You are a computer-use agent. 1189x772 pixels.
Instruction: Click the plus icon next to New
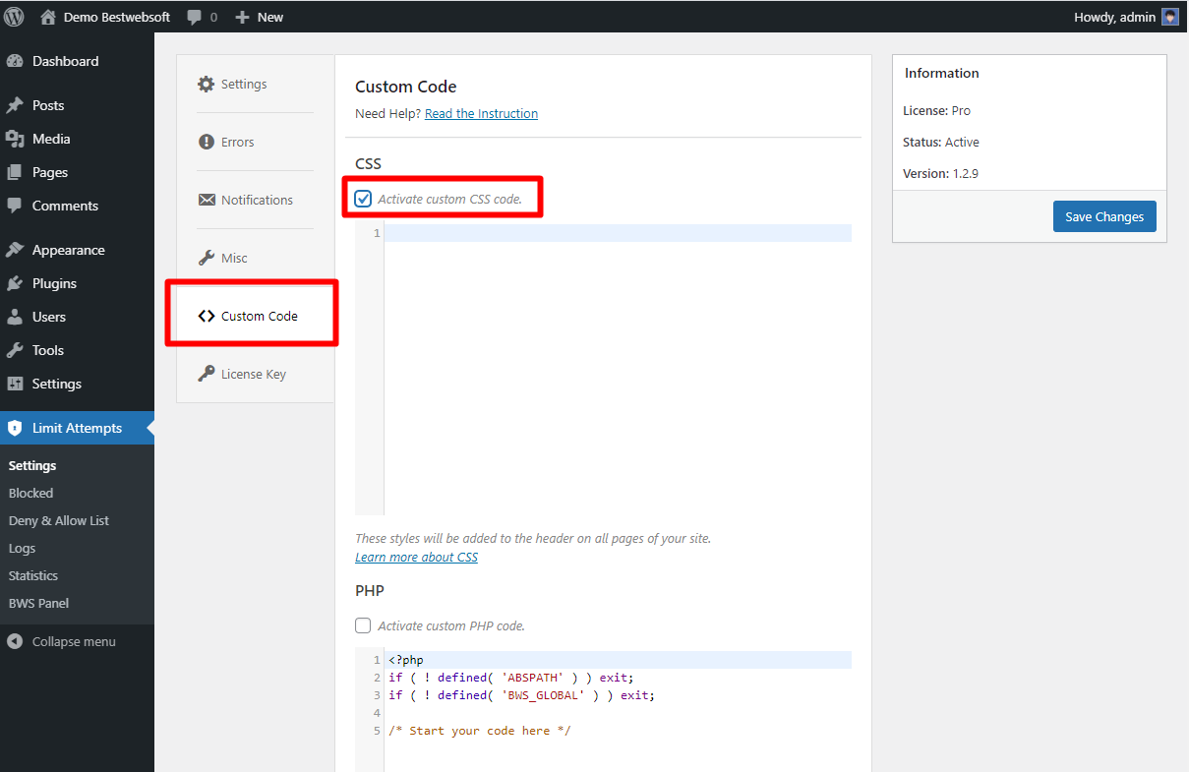pyautogui.click(x=242, y=17)
